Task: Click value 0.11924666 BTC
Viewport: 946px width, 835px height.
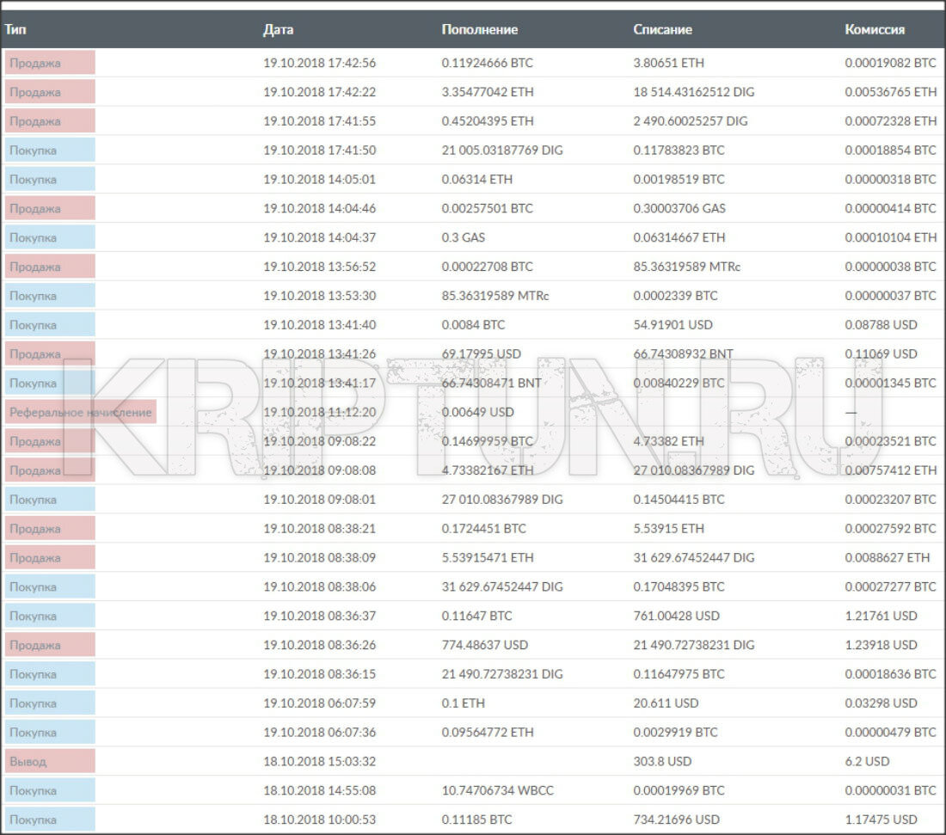Action: [488, 63]
